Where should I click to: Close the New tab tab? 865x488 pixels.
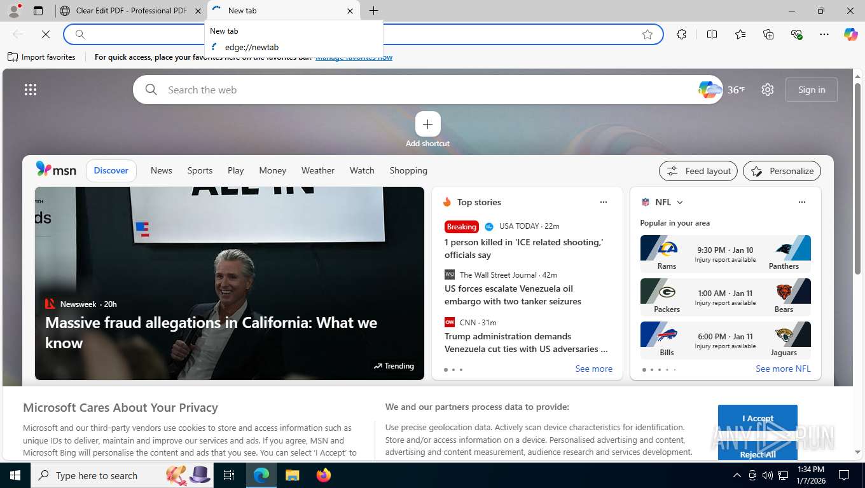350,11
